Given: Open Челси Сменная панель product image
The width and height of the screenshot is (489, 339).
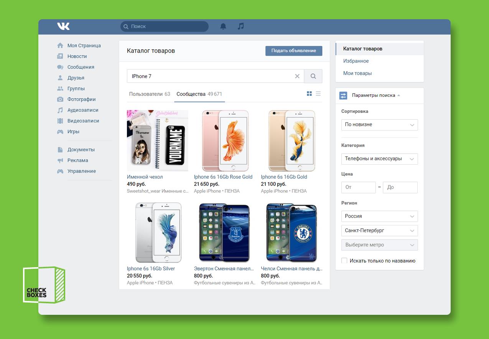Looking at the screenshot, I should (x=291, y=232).
